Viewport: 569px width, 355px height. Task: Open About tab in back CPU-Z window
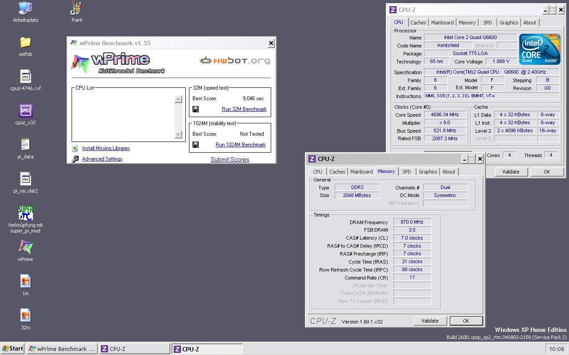529,23
